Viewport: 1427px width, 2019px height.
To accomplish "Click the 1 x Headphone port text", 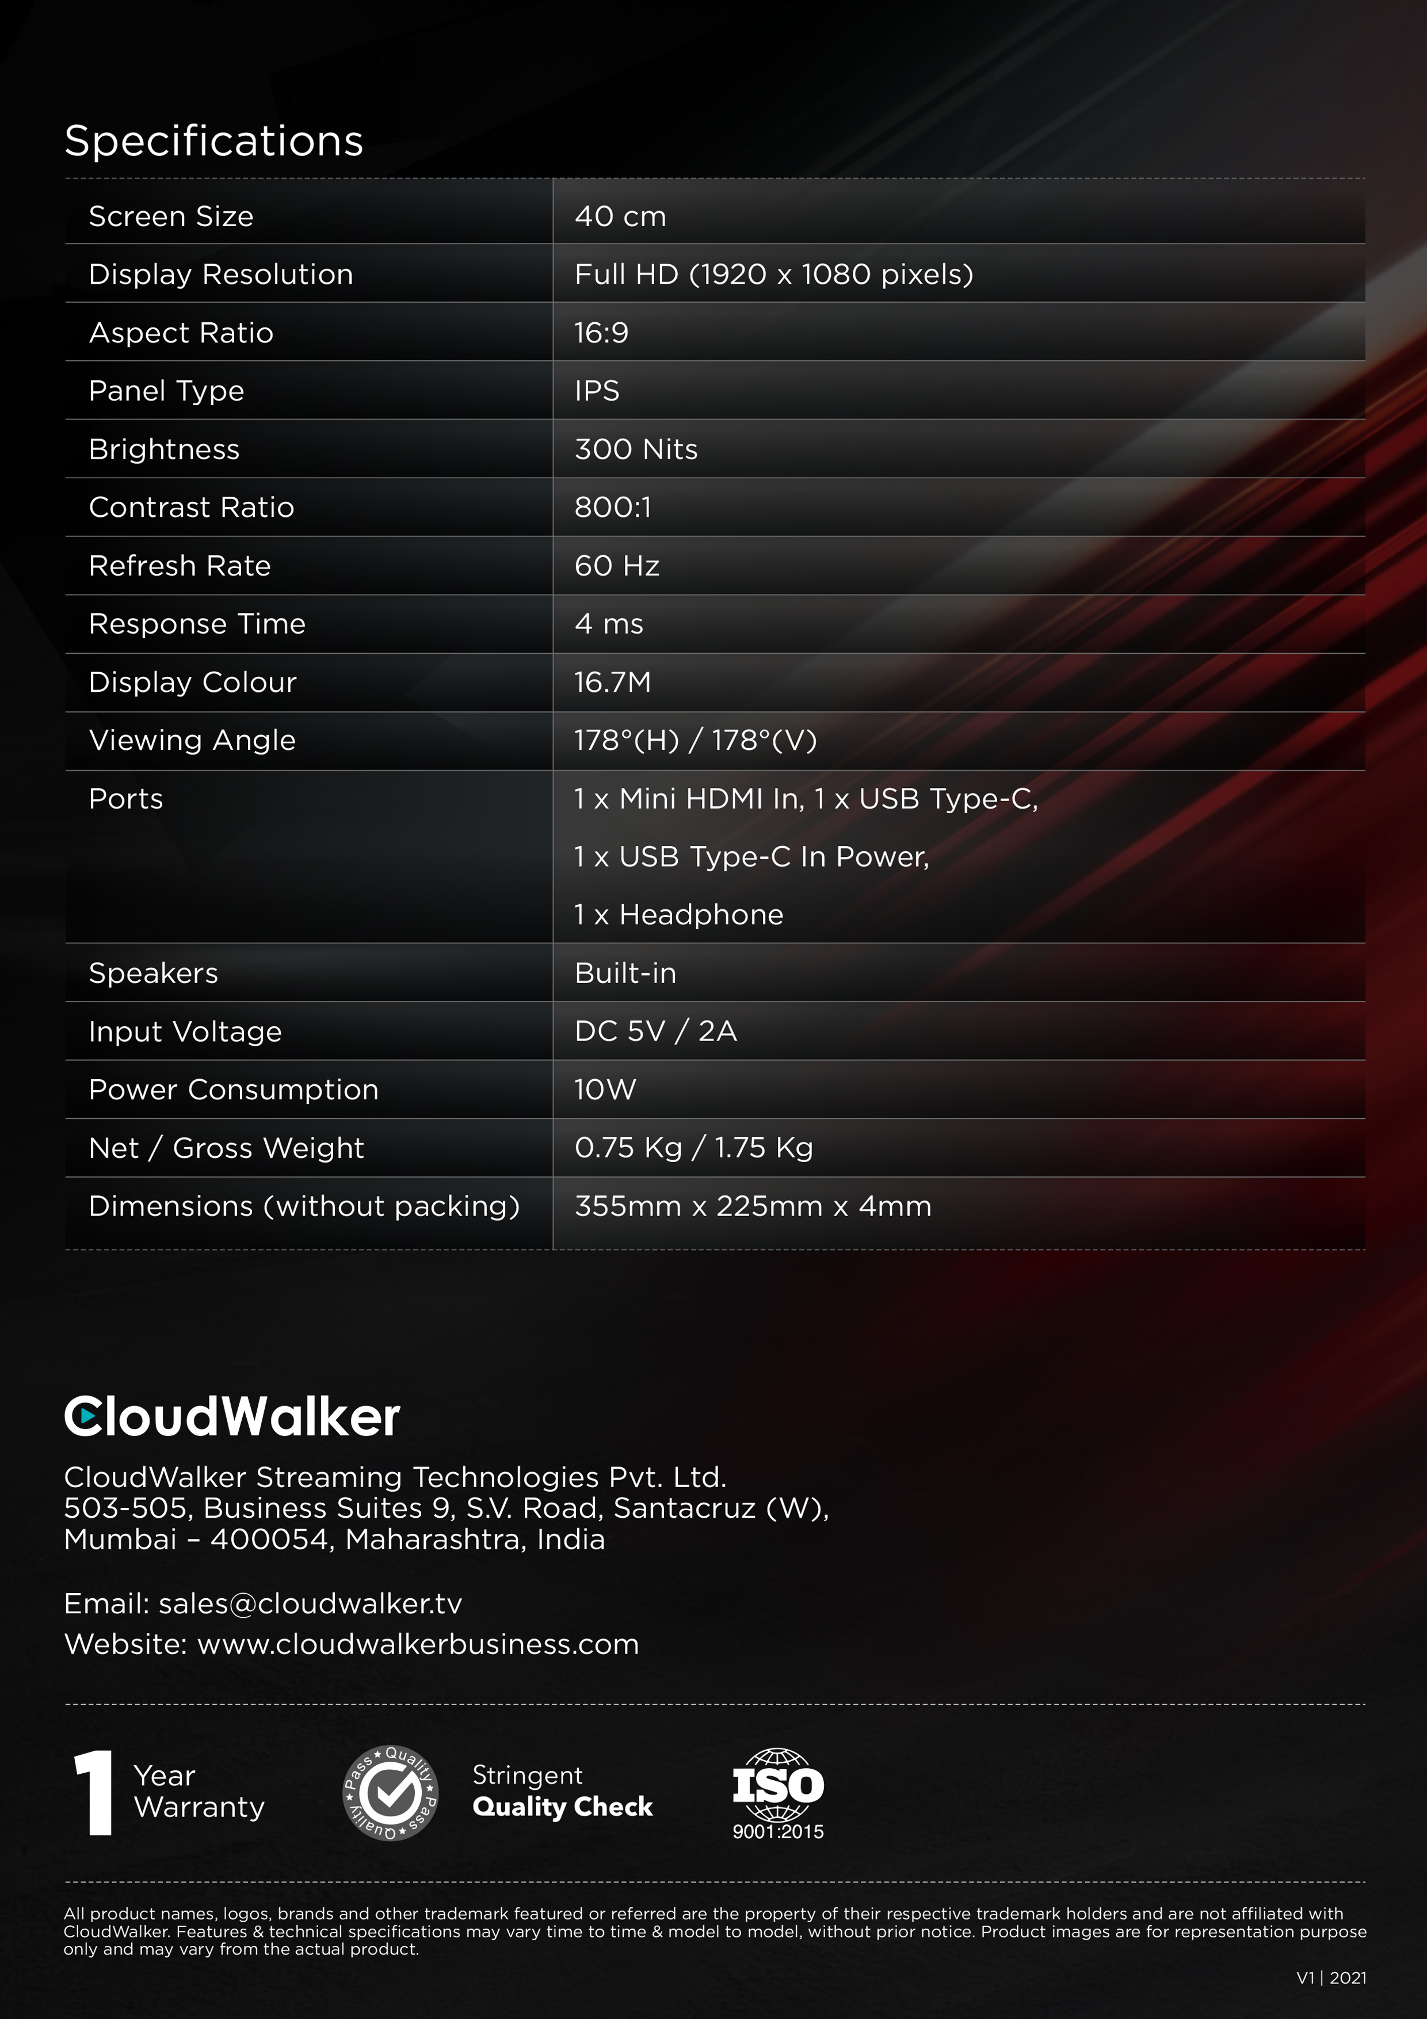I will [678, 915].
